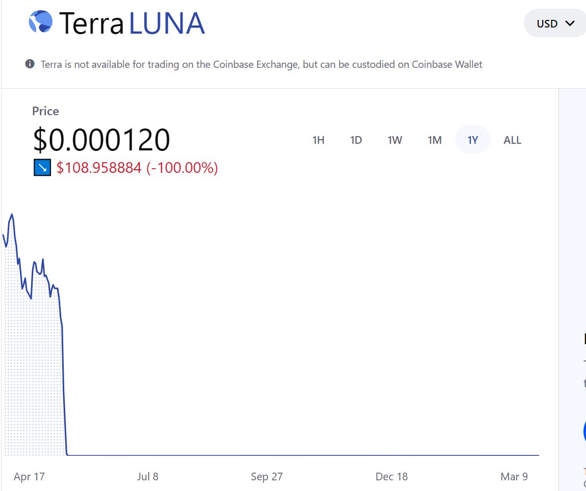This screenshot has height=491, width=586.
Task: Switch chart to 1M range
Action: point(435,140)
